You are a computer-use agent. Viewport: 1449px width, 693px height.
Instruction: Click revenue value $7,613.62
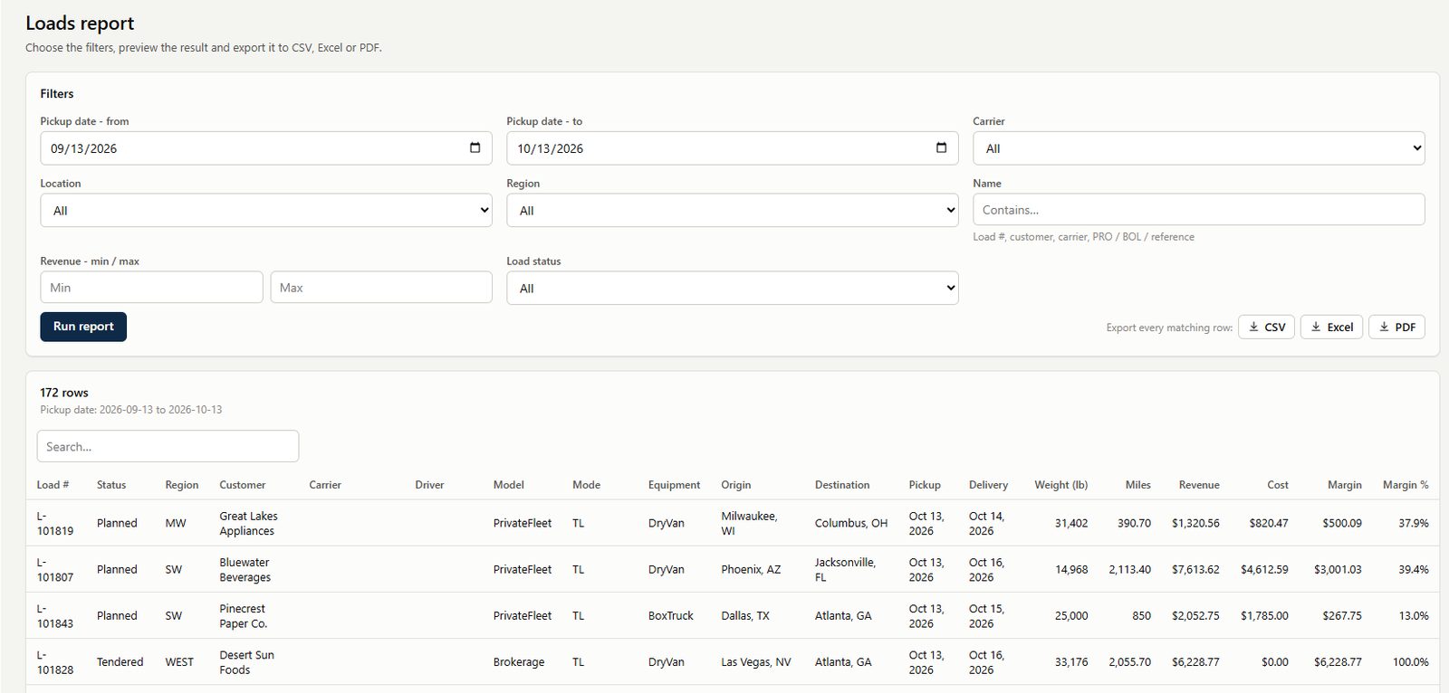click(x=1195, y=569)
